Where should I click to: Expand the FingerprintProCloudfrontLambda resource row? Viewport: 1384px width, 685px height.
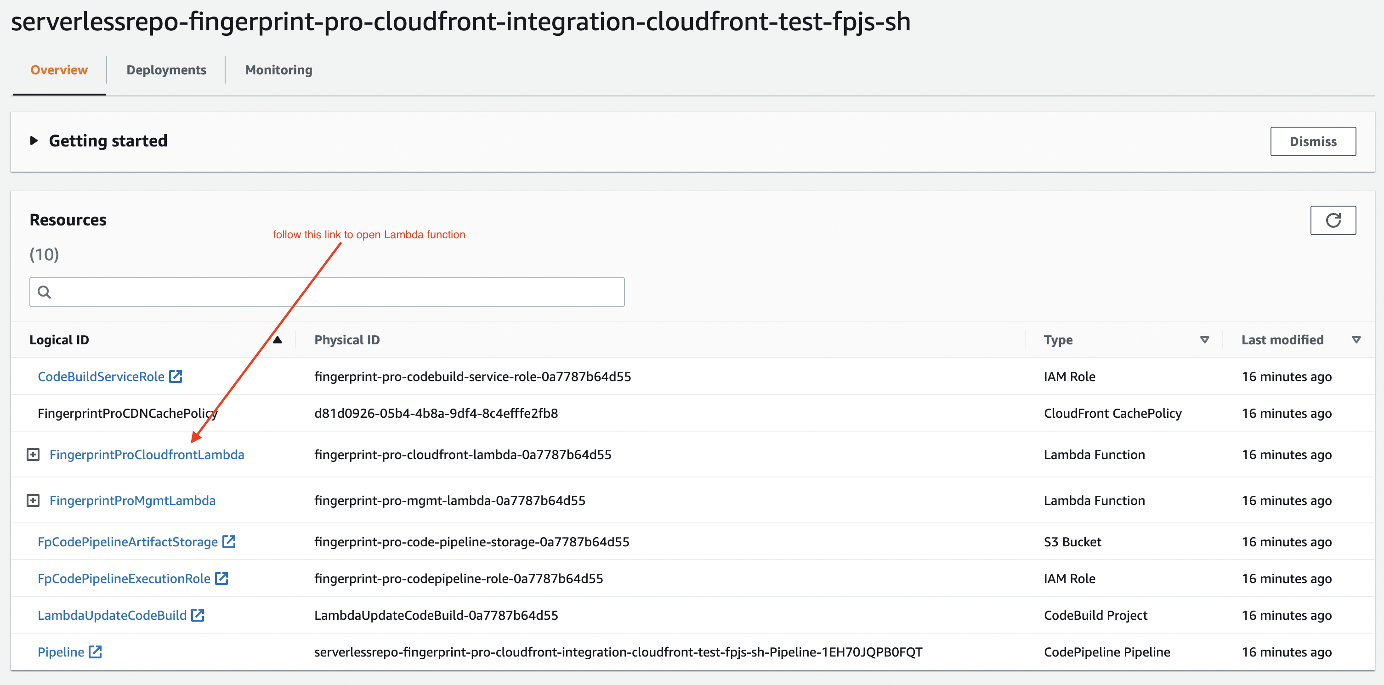tap(33, 454)
